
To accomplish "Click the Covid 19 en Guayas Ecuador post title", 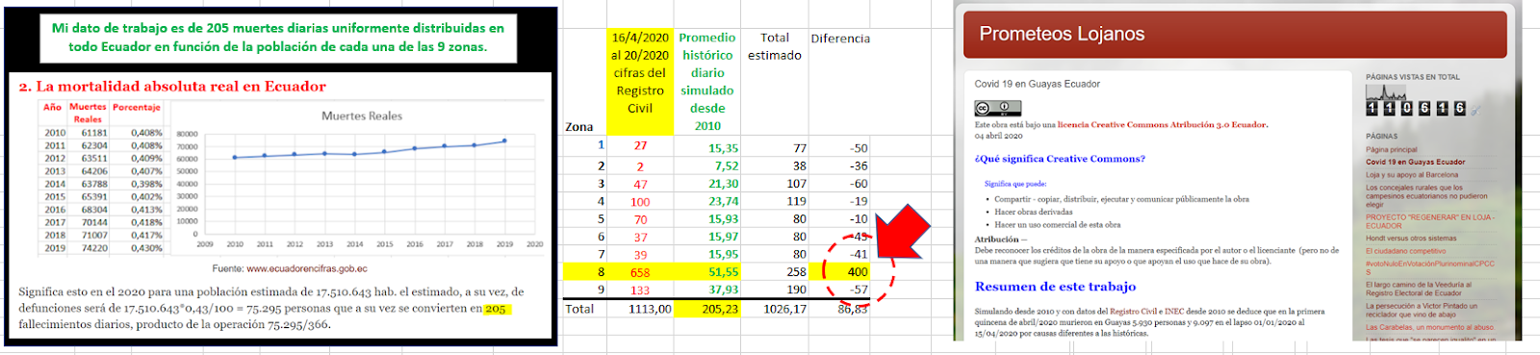I will (x=1037, y=84).
